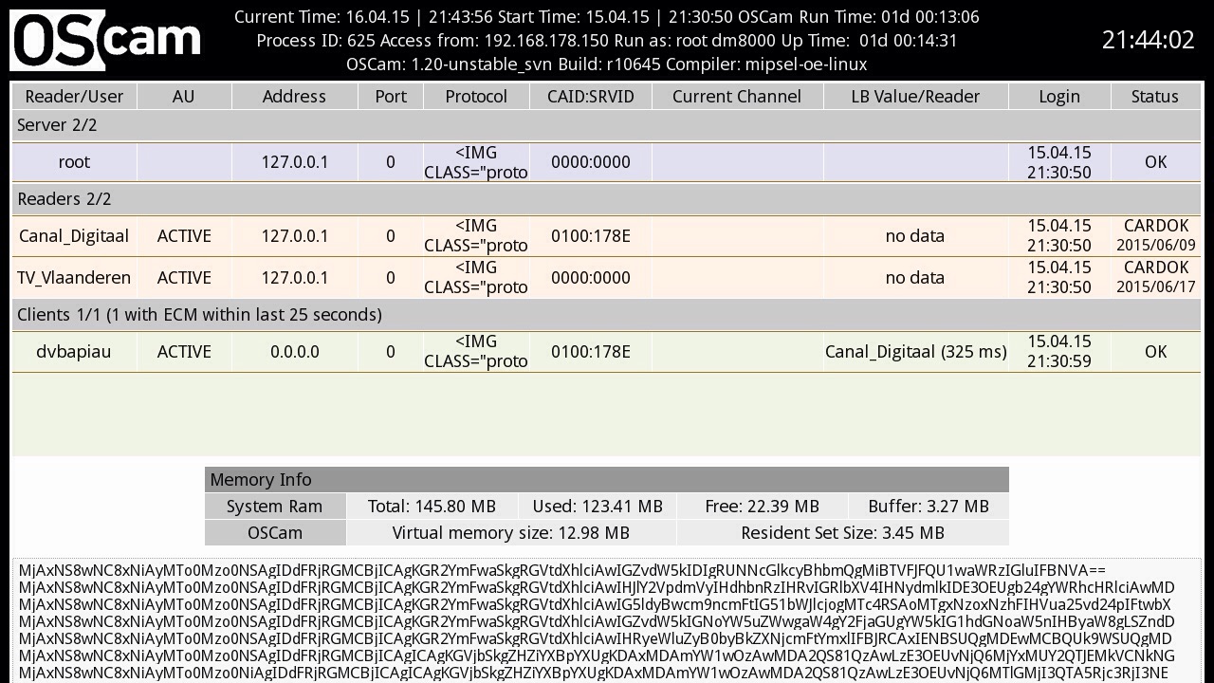Open the dvbapiau client entry
Viewport: 1214px width, 683px height.
click(x=74, y=352)
